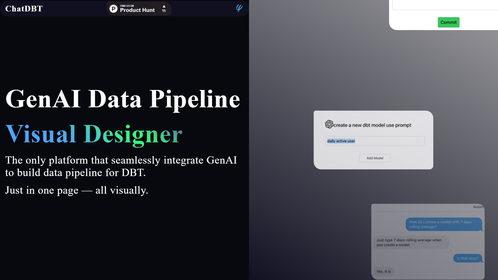Click the Add Model button
The height and width of the screenshot is (280, 498).
click(375, 158)
